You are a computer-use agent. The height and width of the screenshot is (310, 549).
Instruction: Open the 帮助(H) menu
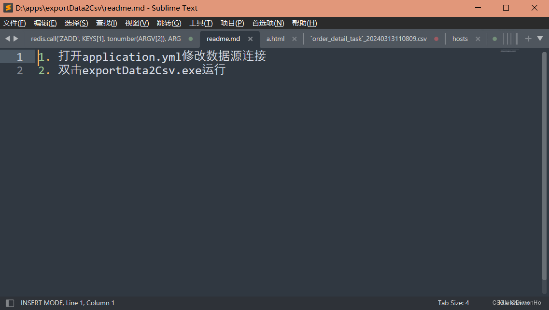tap(304, 23)
